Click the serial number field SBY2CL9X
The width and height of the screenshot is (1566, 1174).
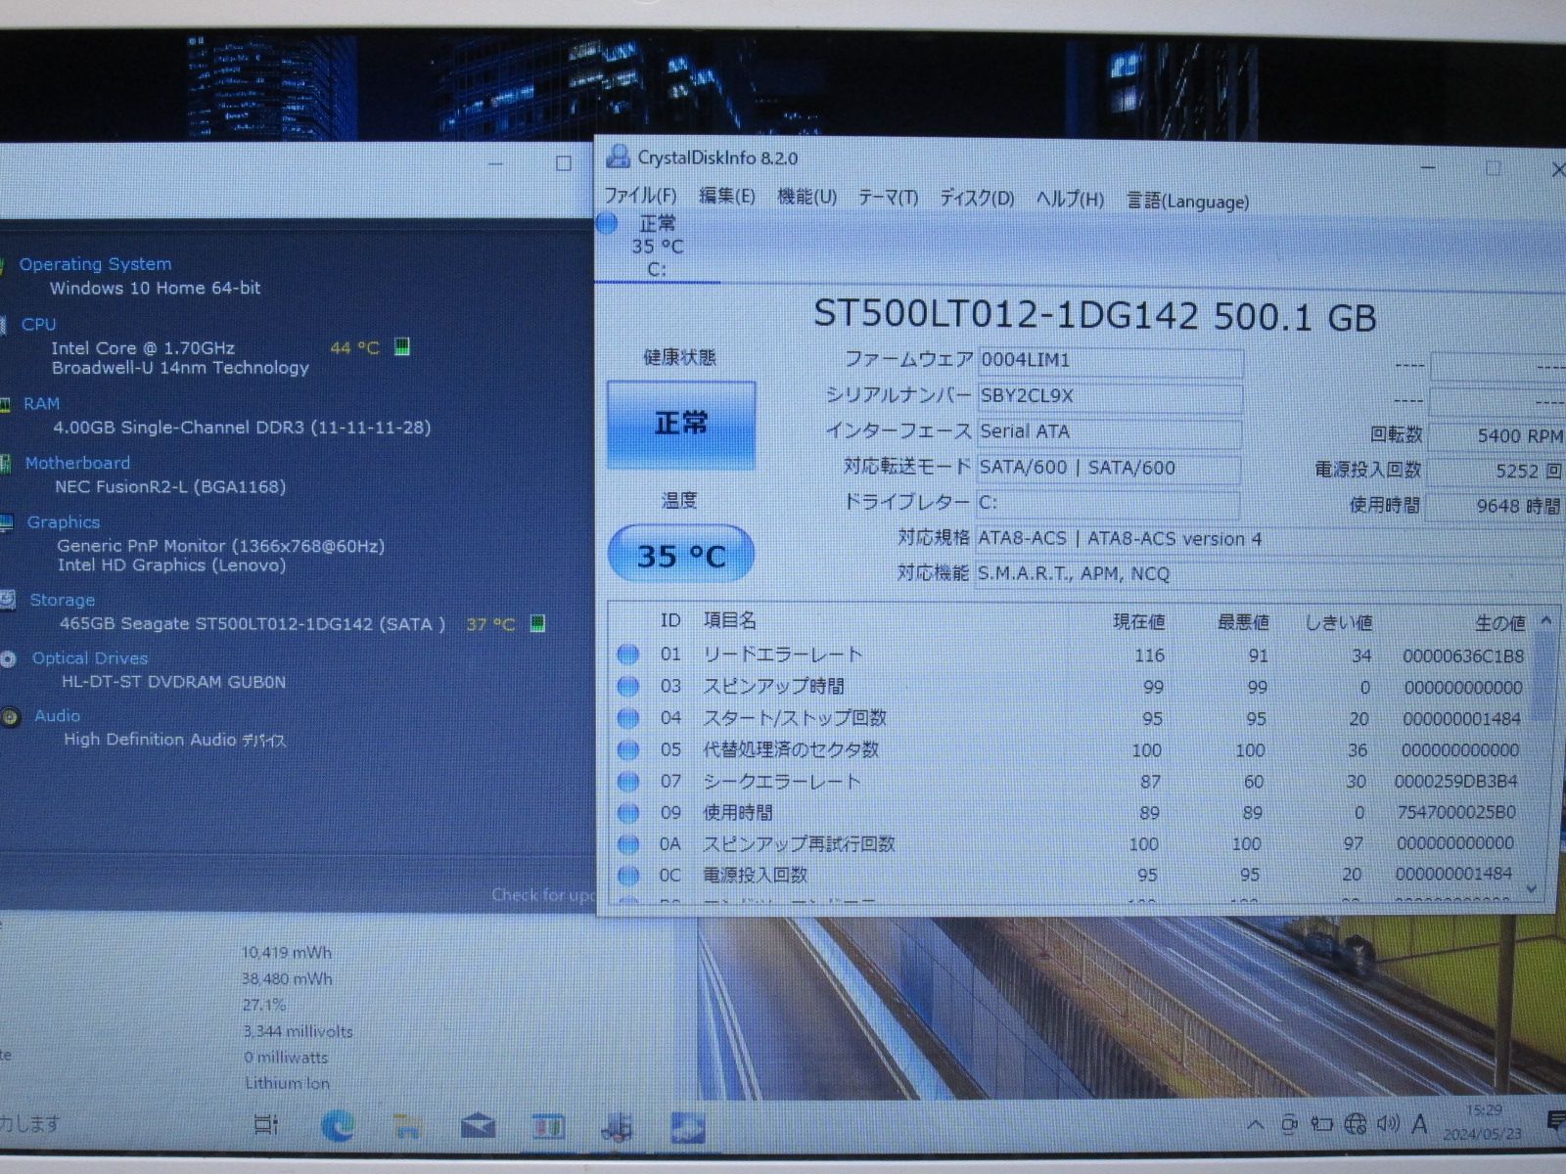pos(1110,396)
